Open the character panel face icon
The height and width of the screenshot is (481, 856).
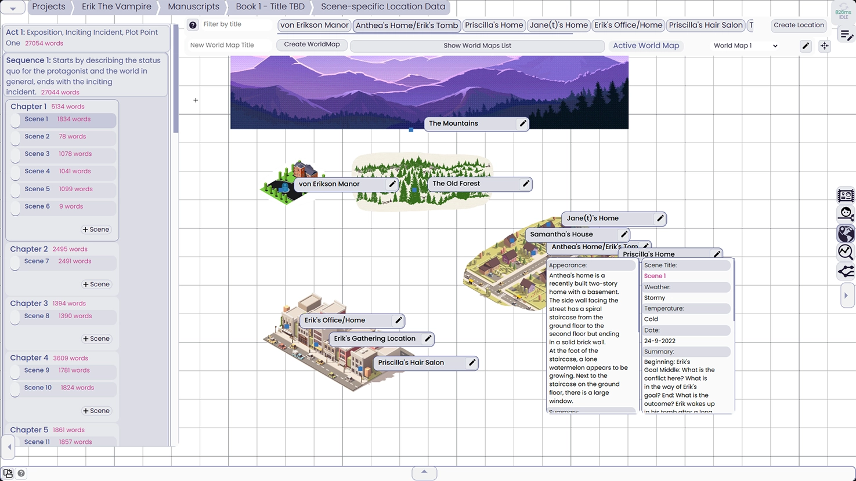tap(846, 214)
